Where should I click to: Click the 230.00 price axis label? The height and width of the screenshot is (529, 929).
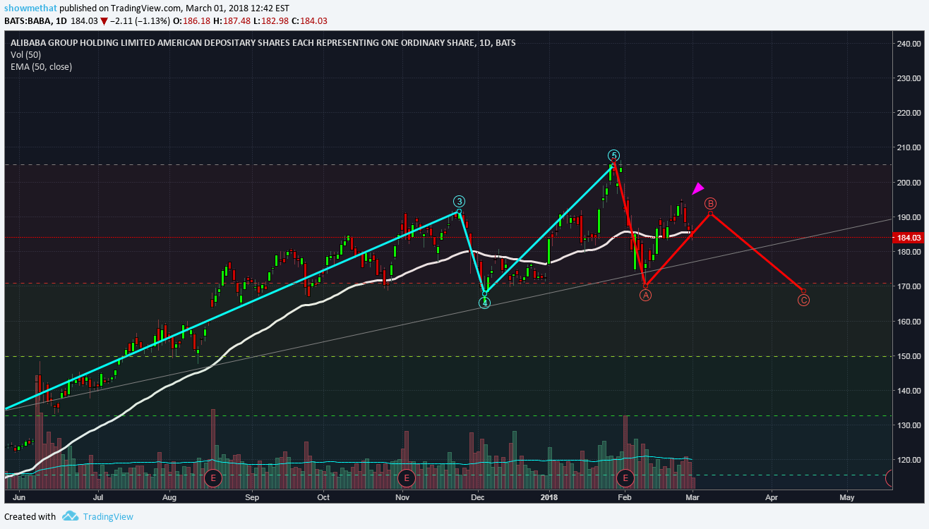point(908,78)
